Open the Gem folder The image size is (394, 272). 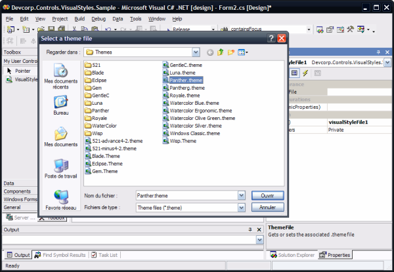pos(93,88)
